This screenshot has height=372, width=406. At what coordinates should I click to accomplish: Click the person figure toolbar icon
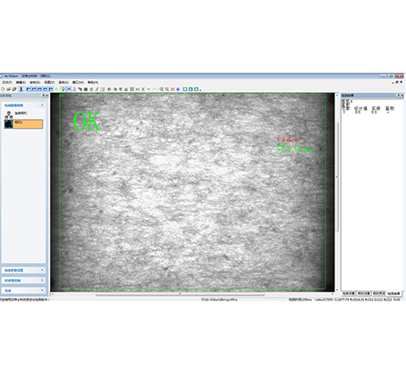coord(21,89)
